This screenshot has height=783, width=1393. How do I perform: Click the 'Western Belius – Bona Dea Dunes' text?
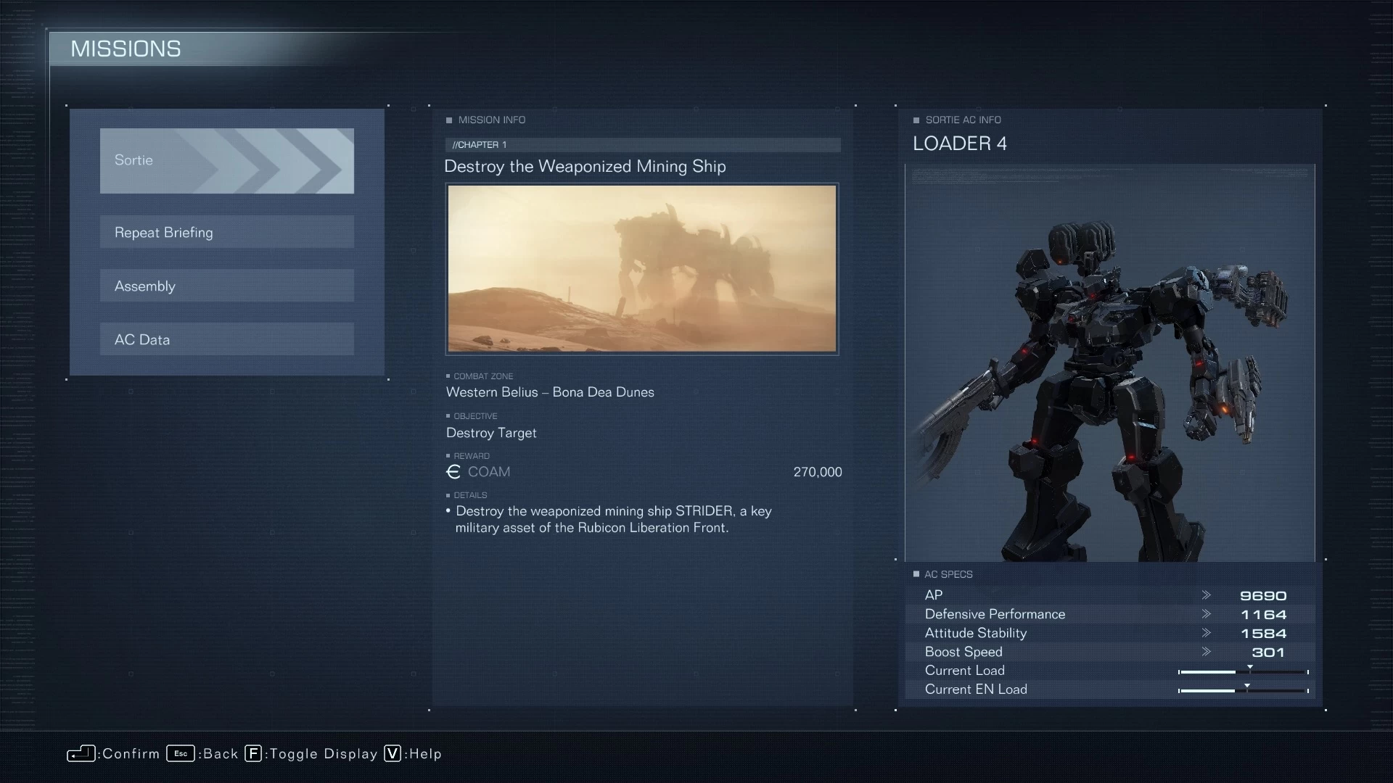coord(550,392)
